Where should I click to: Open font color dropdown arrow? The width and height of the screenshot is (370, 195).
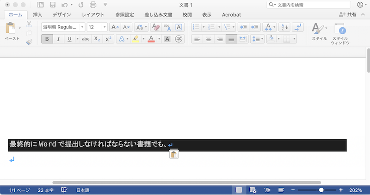(x=159, y=39)
